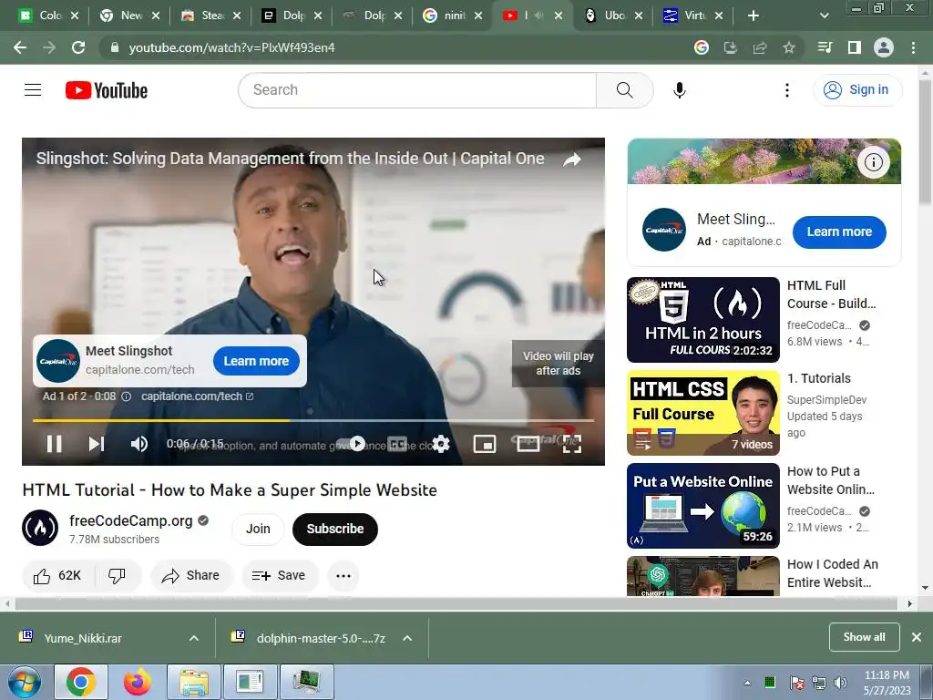Open freeCodeCamp.org channel avatar
The width and height of the screenshot is (933, 700).
(40, 528)
